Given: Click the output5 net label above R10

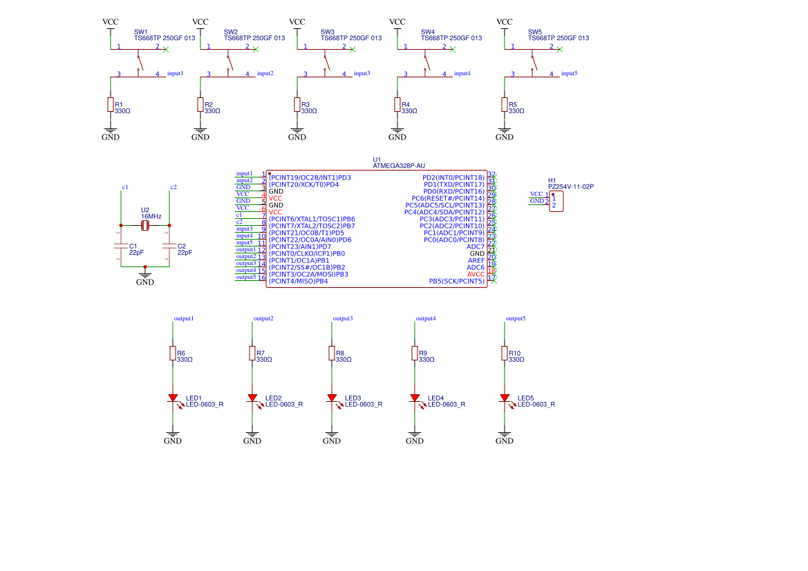Looking at the screenshot, I should click(x=514, y=318).
